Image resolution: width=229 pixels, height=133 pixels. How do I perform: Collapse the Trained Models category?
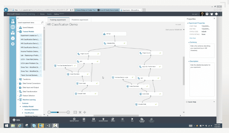[x=18, y=31]
